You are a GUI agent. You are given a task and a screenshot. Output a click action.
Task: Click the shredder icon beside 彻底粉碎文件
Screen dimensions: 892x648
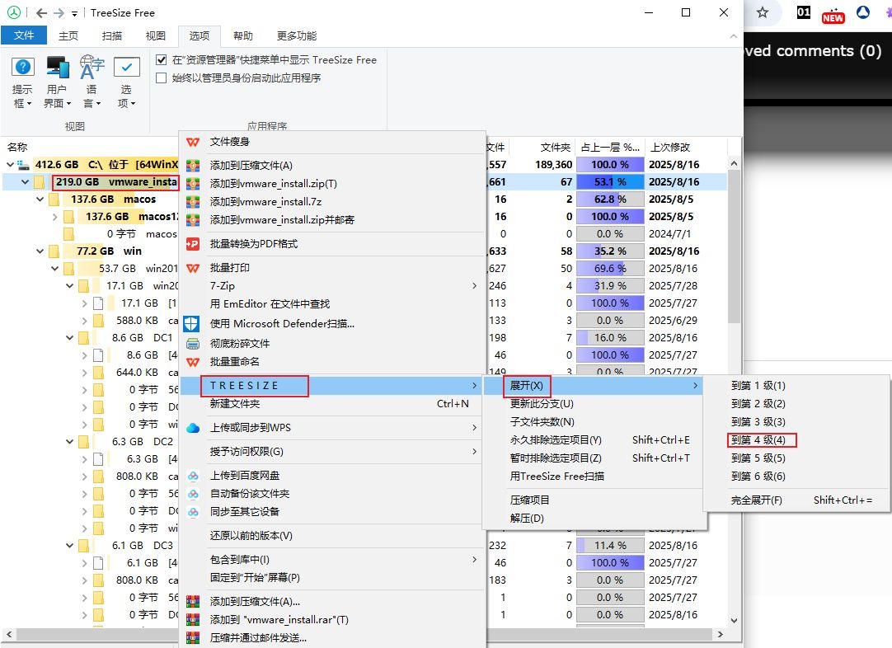tap(193, 344)
